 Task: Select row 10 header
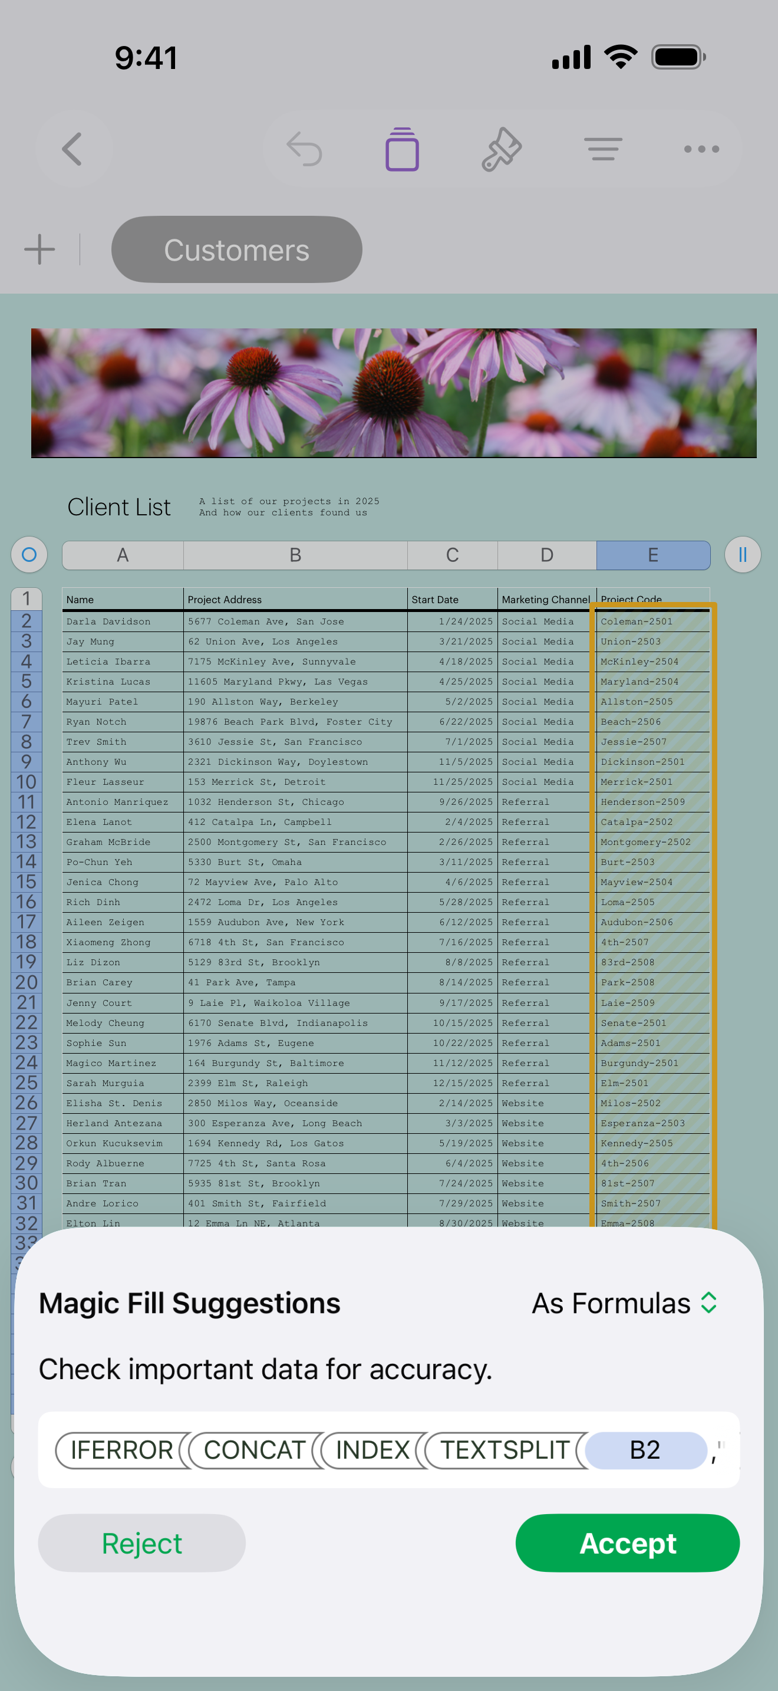27,782
